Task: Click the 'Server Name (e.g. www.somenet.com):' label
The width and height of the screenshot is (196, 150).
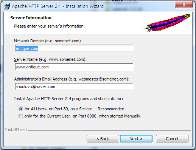Action: (50, 59)
